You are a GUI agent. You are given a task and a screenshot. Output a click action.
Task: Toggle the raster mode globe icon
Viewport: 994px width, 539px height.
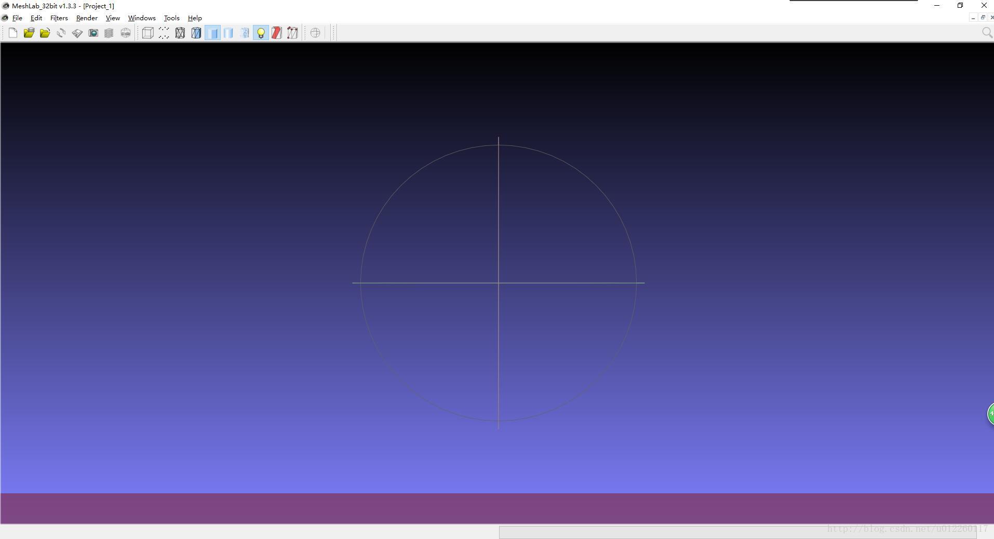tap(125, 33)
